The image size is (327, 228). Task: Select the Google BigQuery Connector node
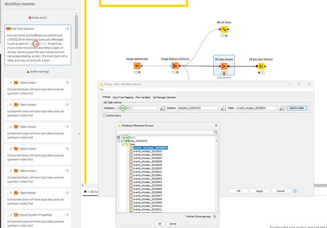175,66
